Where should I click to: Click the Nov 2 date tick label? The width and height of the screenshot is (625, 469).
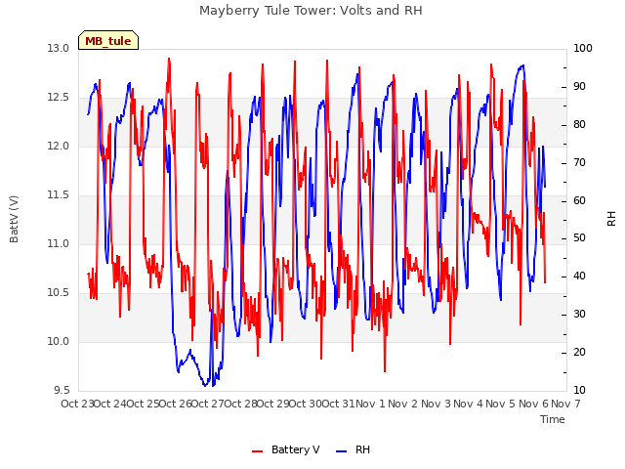pos(403,404)
